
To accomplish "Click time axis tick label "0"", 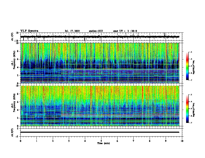I will click(x=20, y=141).
